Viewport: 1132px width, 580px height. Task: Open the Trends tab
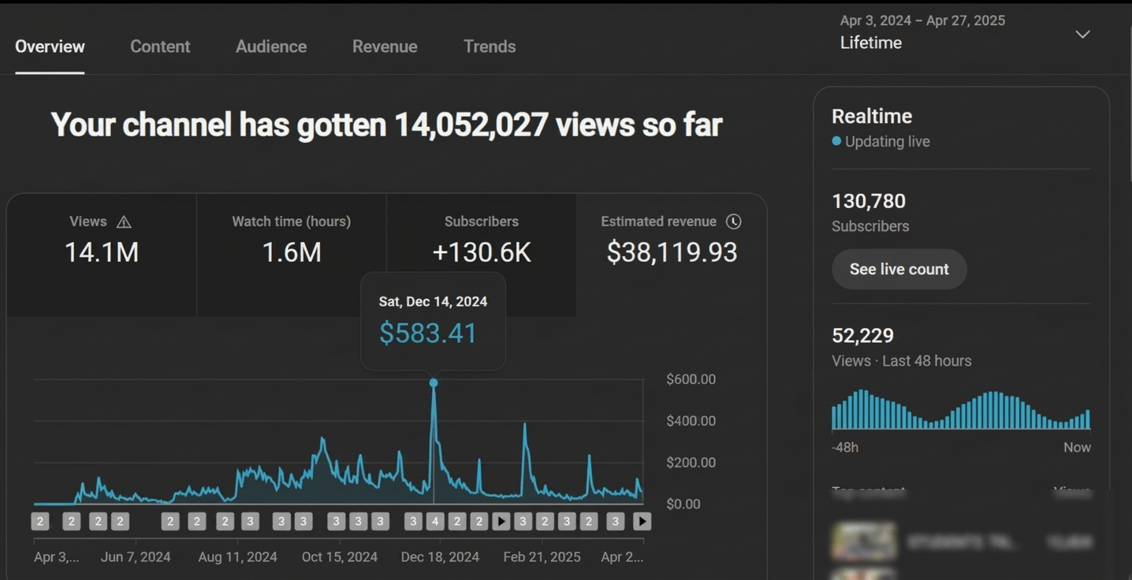tap(490, 46)
